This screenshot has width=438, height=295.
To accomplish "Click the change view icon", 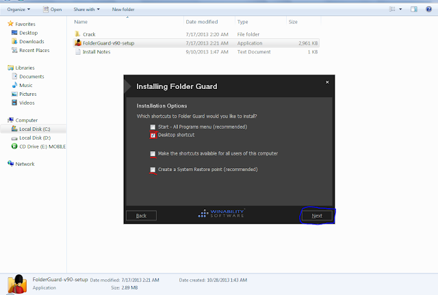I will pyautogui.click(x=392, y=9).
